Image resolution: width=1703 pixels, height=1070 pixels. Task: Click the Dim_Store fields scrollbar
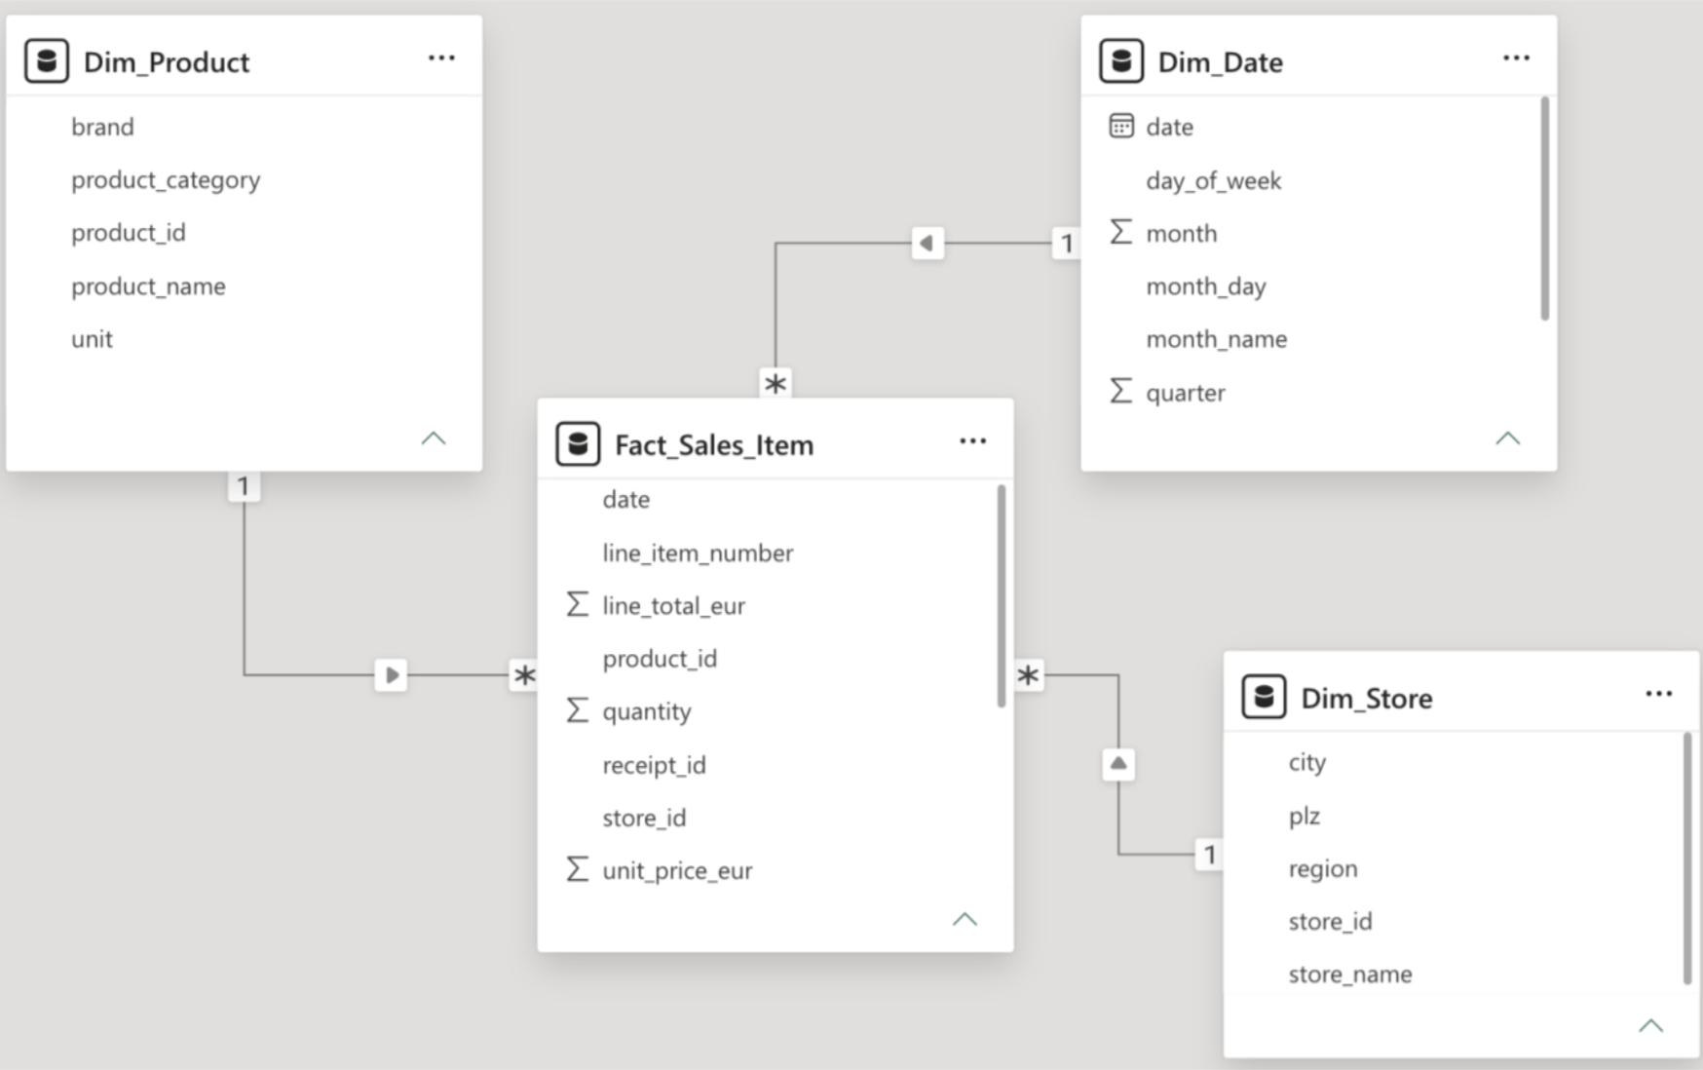tap(1687, 859)
